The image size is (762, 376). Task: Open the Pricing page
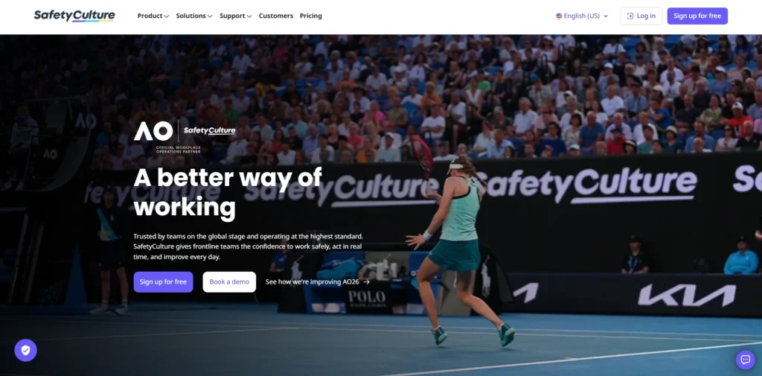tap(310, 16)
